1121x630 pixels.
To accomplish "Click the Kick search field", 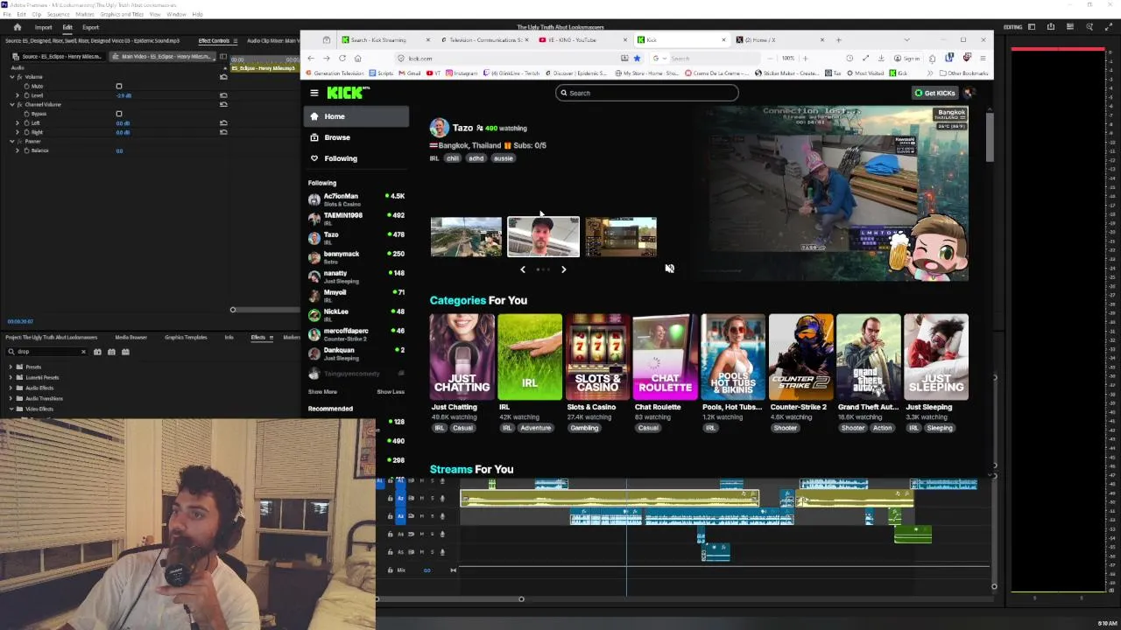I will 647,93.
